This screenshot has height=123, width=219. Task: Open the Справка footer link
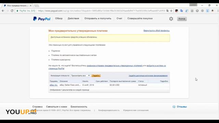tap(37, 107)
